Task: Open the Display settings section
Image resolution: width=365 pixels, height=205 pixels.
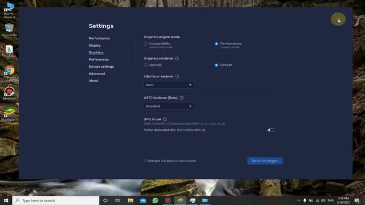Action: pos(95,46)
